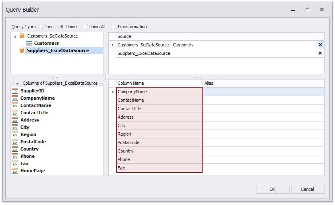The image size is (335, 205).
Task: Click the row indicator arrow beside CompanyName
Action: [x=112, y=92]
